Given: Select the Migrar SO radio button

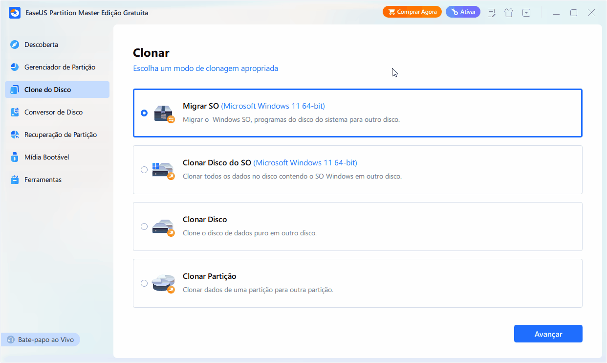Looking at the screenshot, I should point(144,113).
